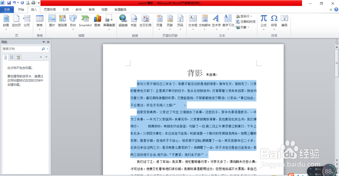The image size is (339, 176).
Task: Click the vertical scrollbar thumb of document
Action: [x=337, y=63]
